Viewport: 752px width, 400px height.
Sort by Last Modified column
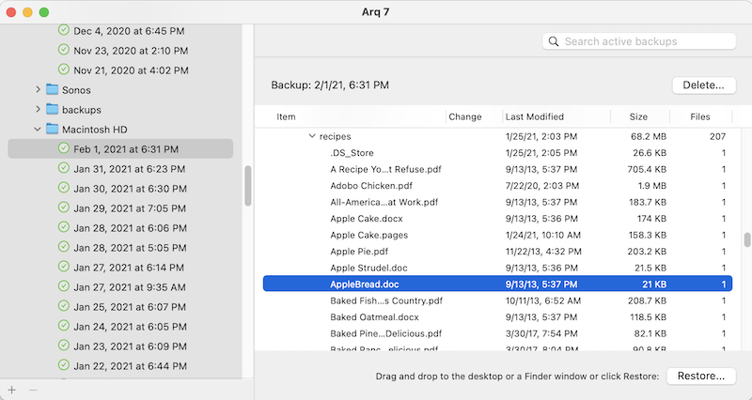point(535,117)
